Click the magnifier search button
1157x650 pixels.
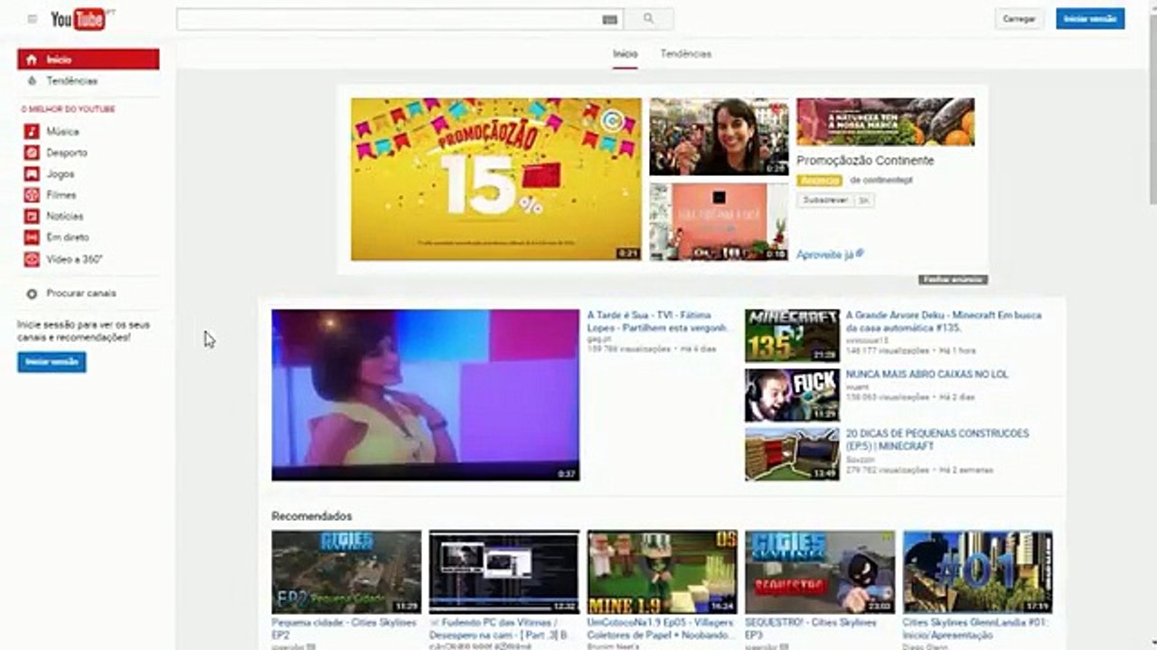coord(648,19)
